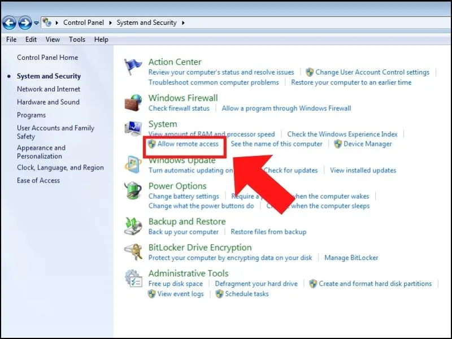Click the Power Options battery icon
The image size is (452, 339).
pos(133,192)
